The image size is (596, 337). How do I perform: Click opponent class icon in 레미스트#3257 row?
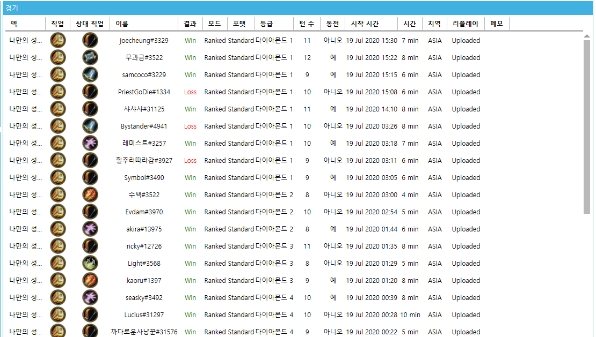[90, 143]
